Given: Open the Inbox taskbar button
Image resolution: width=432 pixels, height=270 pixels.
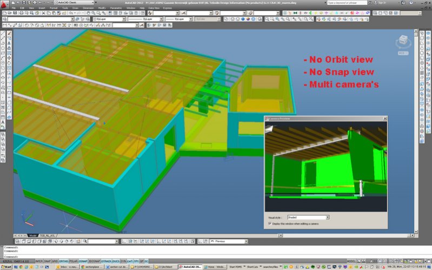Looking at the screenshot, I should 68,267.
